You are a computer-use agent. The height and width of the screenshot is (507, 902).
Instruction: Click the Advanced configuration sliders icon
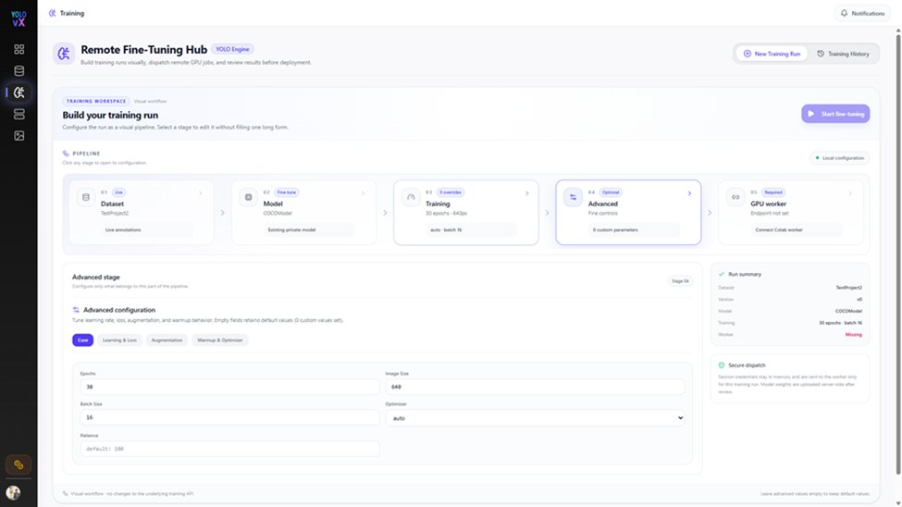(76, 310)
